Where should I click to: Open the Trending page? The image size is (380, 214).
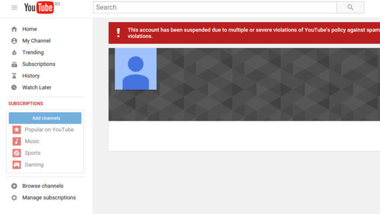(33, 53)
